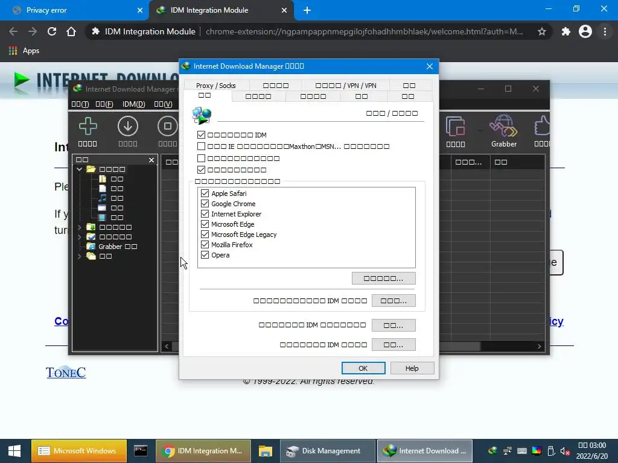Select the blank document category icon in IDM tree

tap(103, 189)
